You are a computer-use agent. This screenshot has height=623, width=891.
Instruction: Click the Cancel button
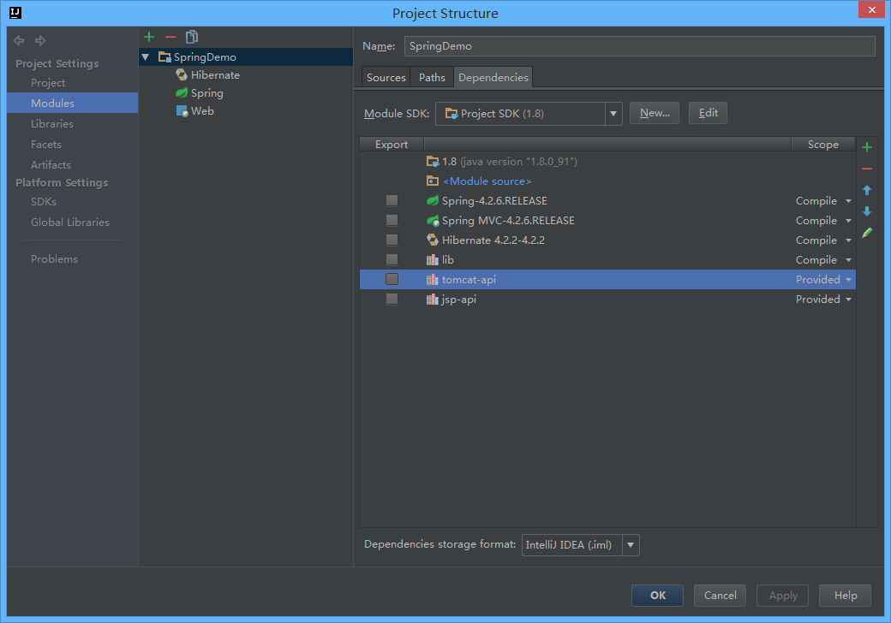[720, 596]
